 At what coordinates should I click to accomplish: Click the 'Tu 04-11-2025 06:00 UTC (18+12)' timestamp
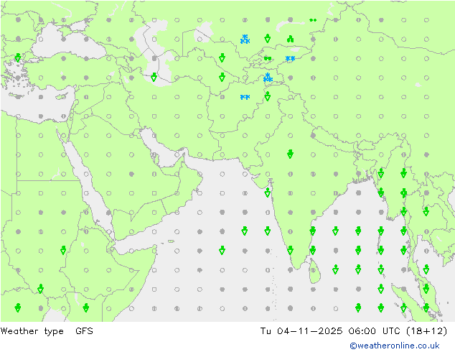tap(353, 330)
